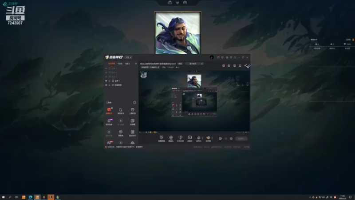
Task: Open the phone screen-cast source option
Action: point(180,139)
